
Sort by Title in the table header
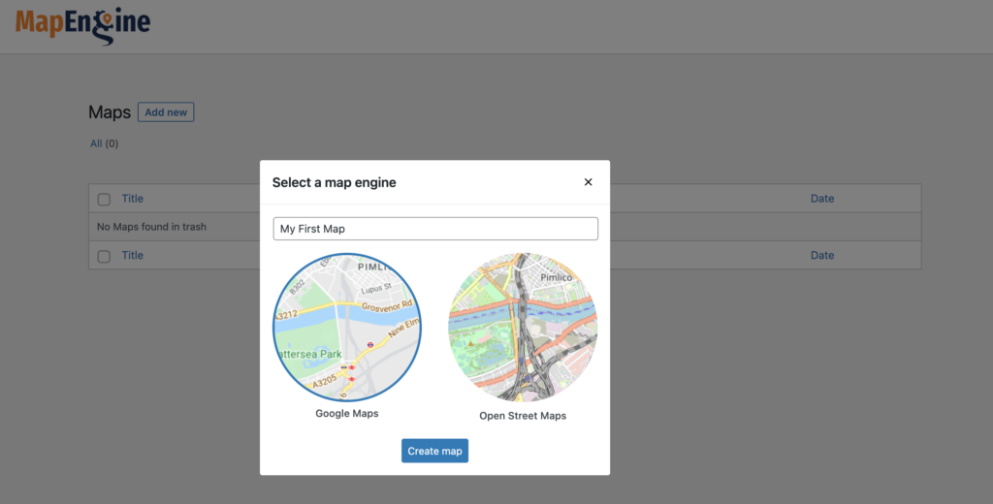132,198
